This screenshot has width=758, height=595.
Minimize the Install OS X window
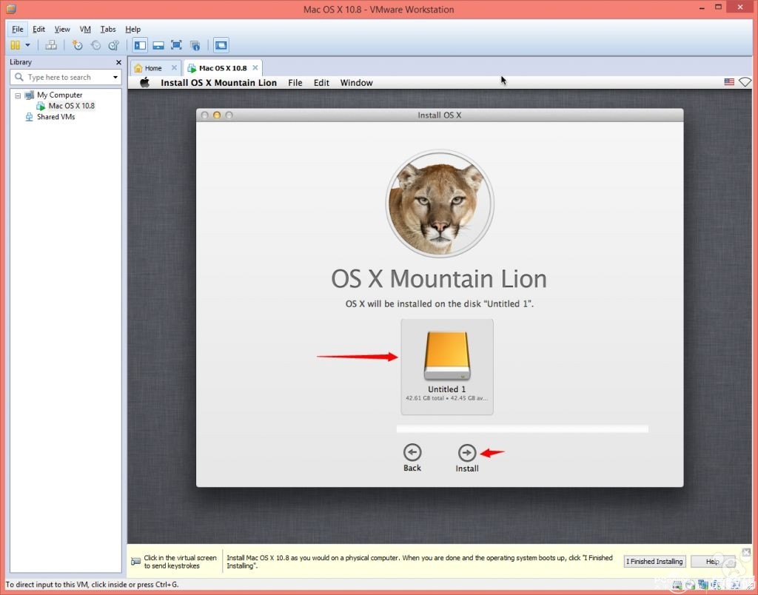point(217,115)
